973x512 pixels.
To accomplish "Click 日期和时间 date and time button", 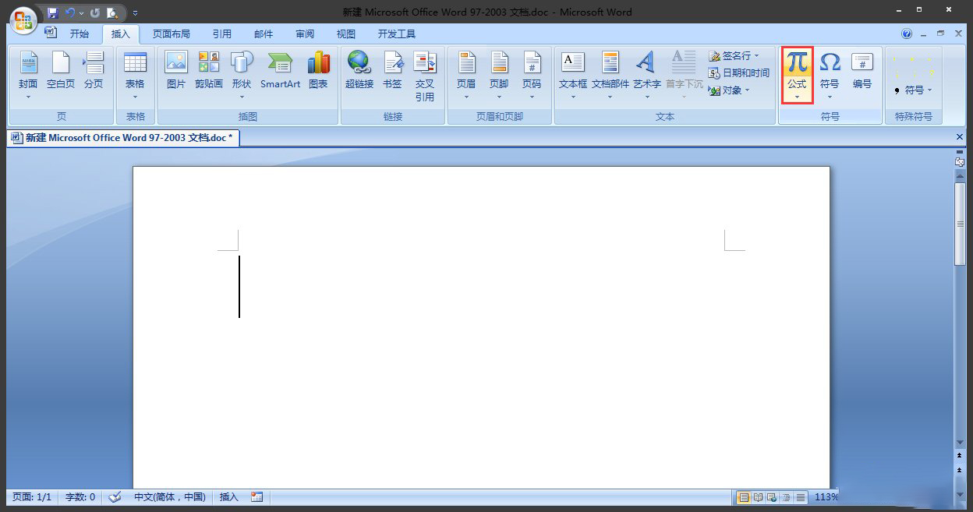I will (x=739, y=72).
